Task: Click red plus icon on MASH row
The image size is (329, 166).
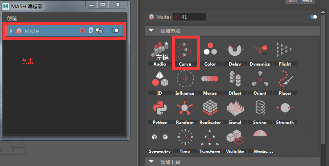Action: point(82,31)
